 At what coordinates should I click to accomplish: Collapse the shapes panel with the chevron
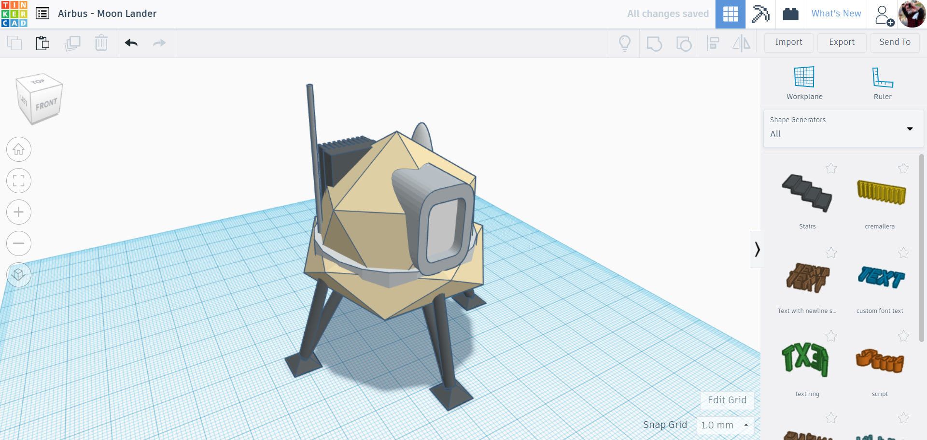(x=758, y=250)
